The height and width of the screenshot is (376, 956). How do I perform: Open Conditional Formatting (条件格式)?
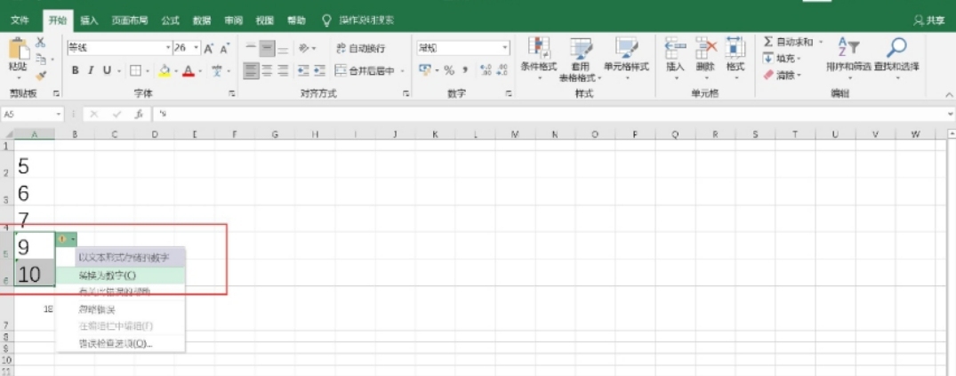tap(538, 57)
